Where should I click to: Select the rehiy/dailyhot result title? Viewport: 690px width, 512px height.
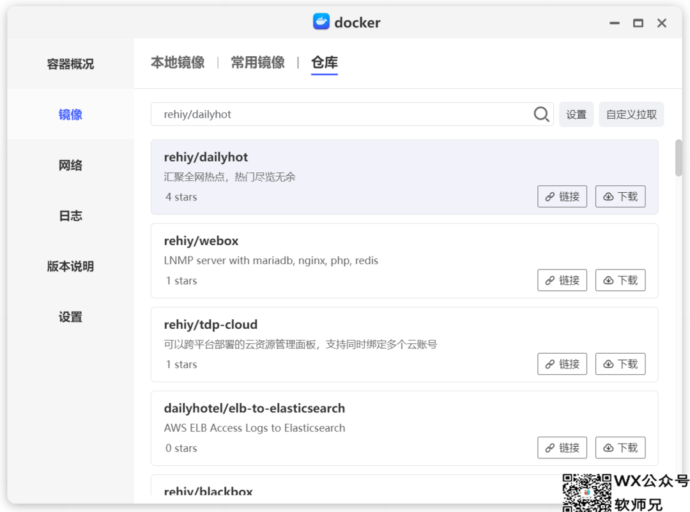click(206, 157)
